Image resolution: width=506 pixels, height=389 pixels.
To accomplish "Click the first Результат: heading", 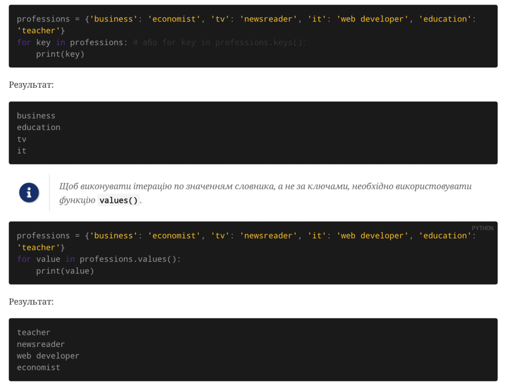I will tap(31, 85).
